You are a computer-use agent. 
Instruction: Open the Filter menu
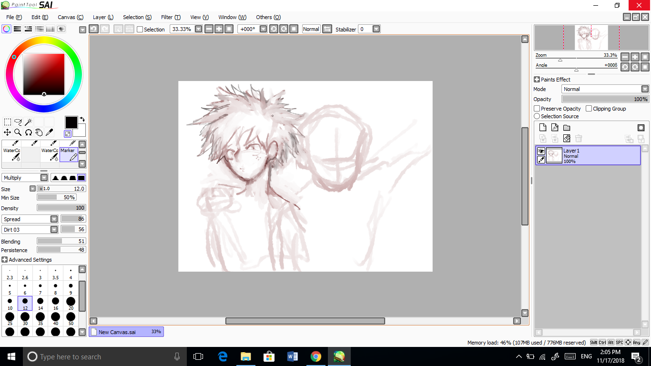click(170, 17)
